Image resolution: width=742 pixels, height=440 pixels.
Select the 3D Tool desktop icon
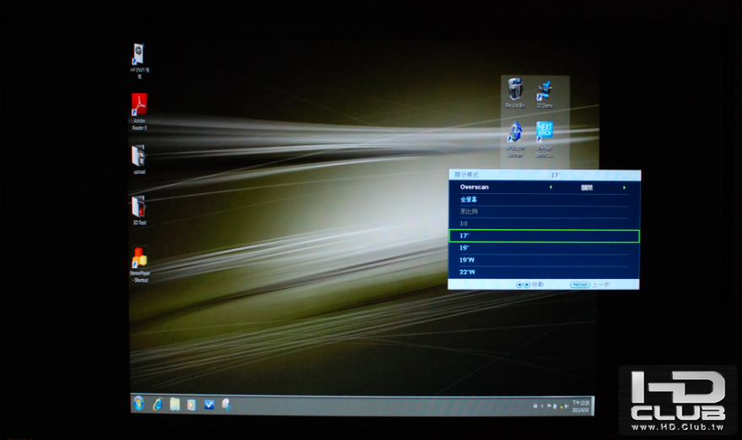pos(138,211)
